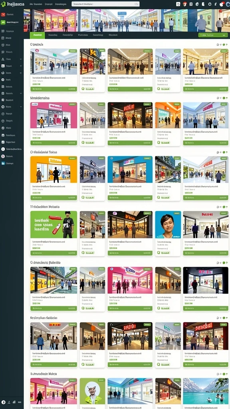Open the portrait thumbnail with the blue background
The image size is (230, 409).
(168, 224)
